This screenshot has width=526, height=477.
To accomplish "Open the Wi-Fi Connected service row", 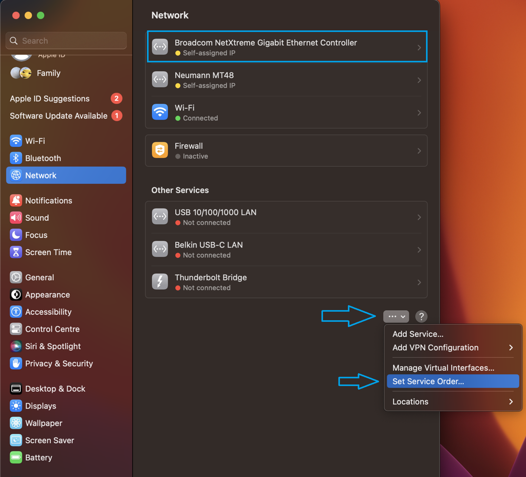I will point(286,112).
